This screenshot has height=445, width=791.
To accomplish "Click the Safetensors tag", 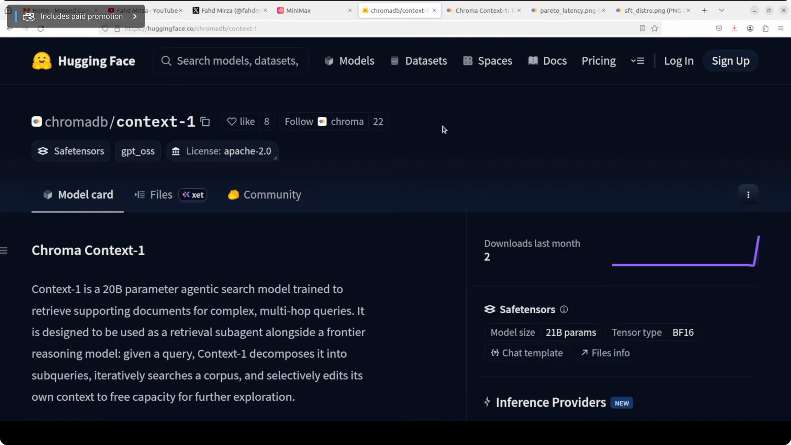I will point(71,151).
